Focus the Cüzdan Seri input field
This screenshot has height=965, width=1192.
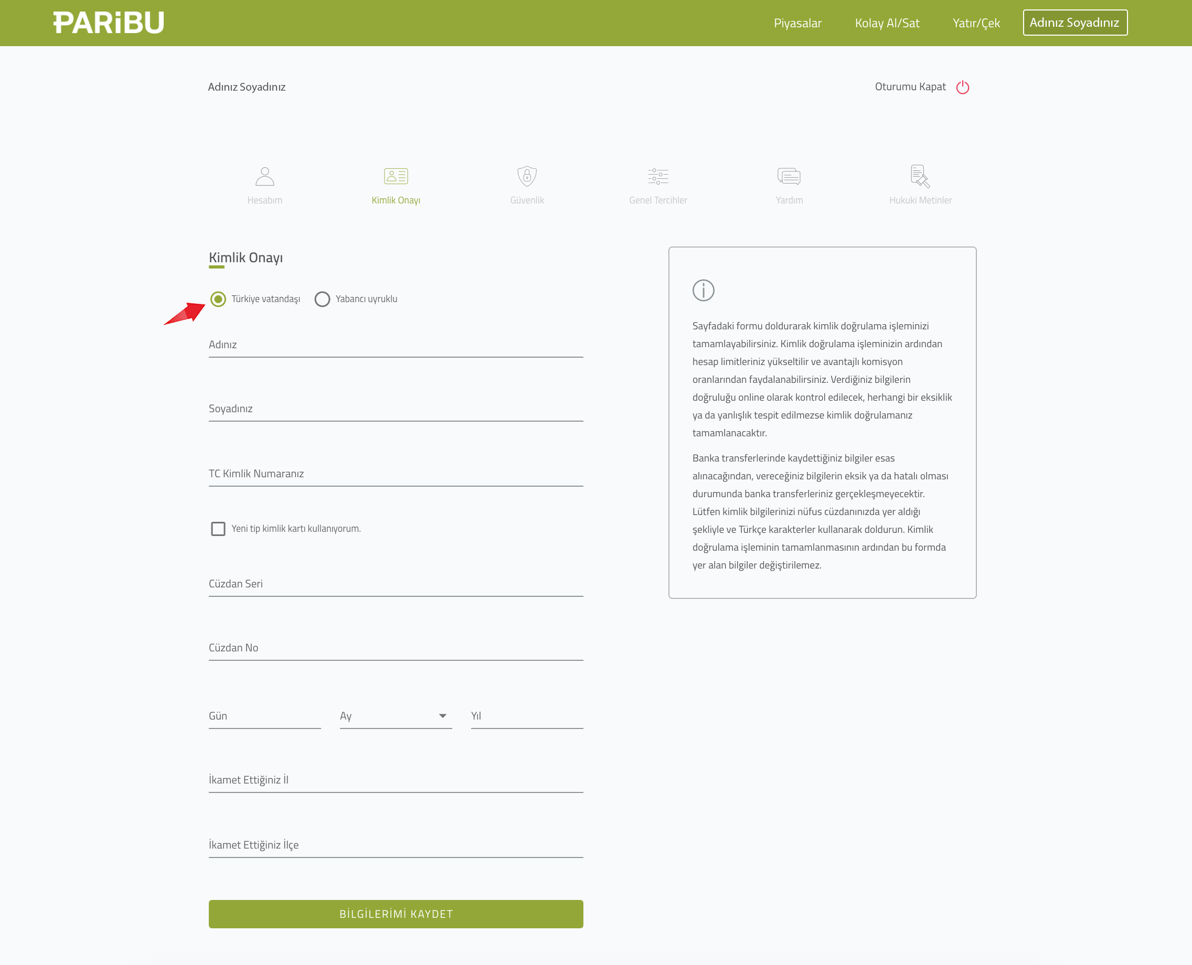click(396, 584)
